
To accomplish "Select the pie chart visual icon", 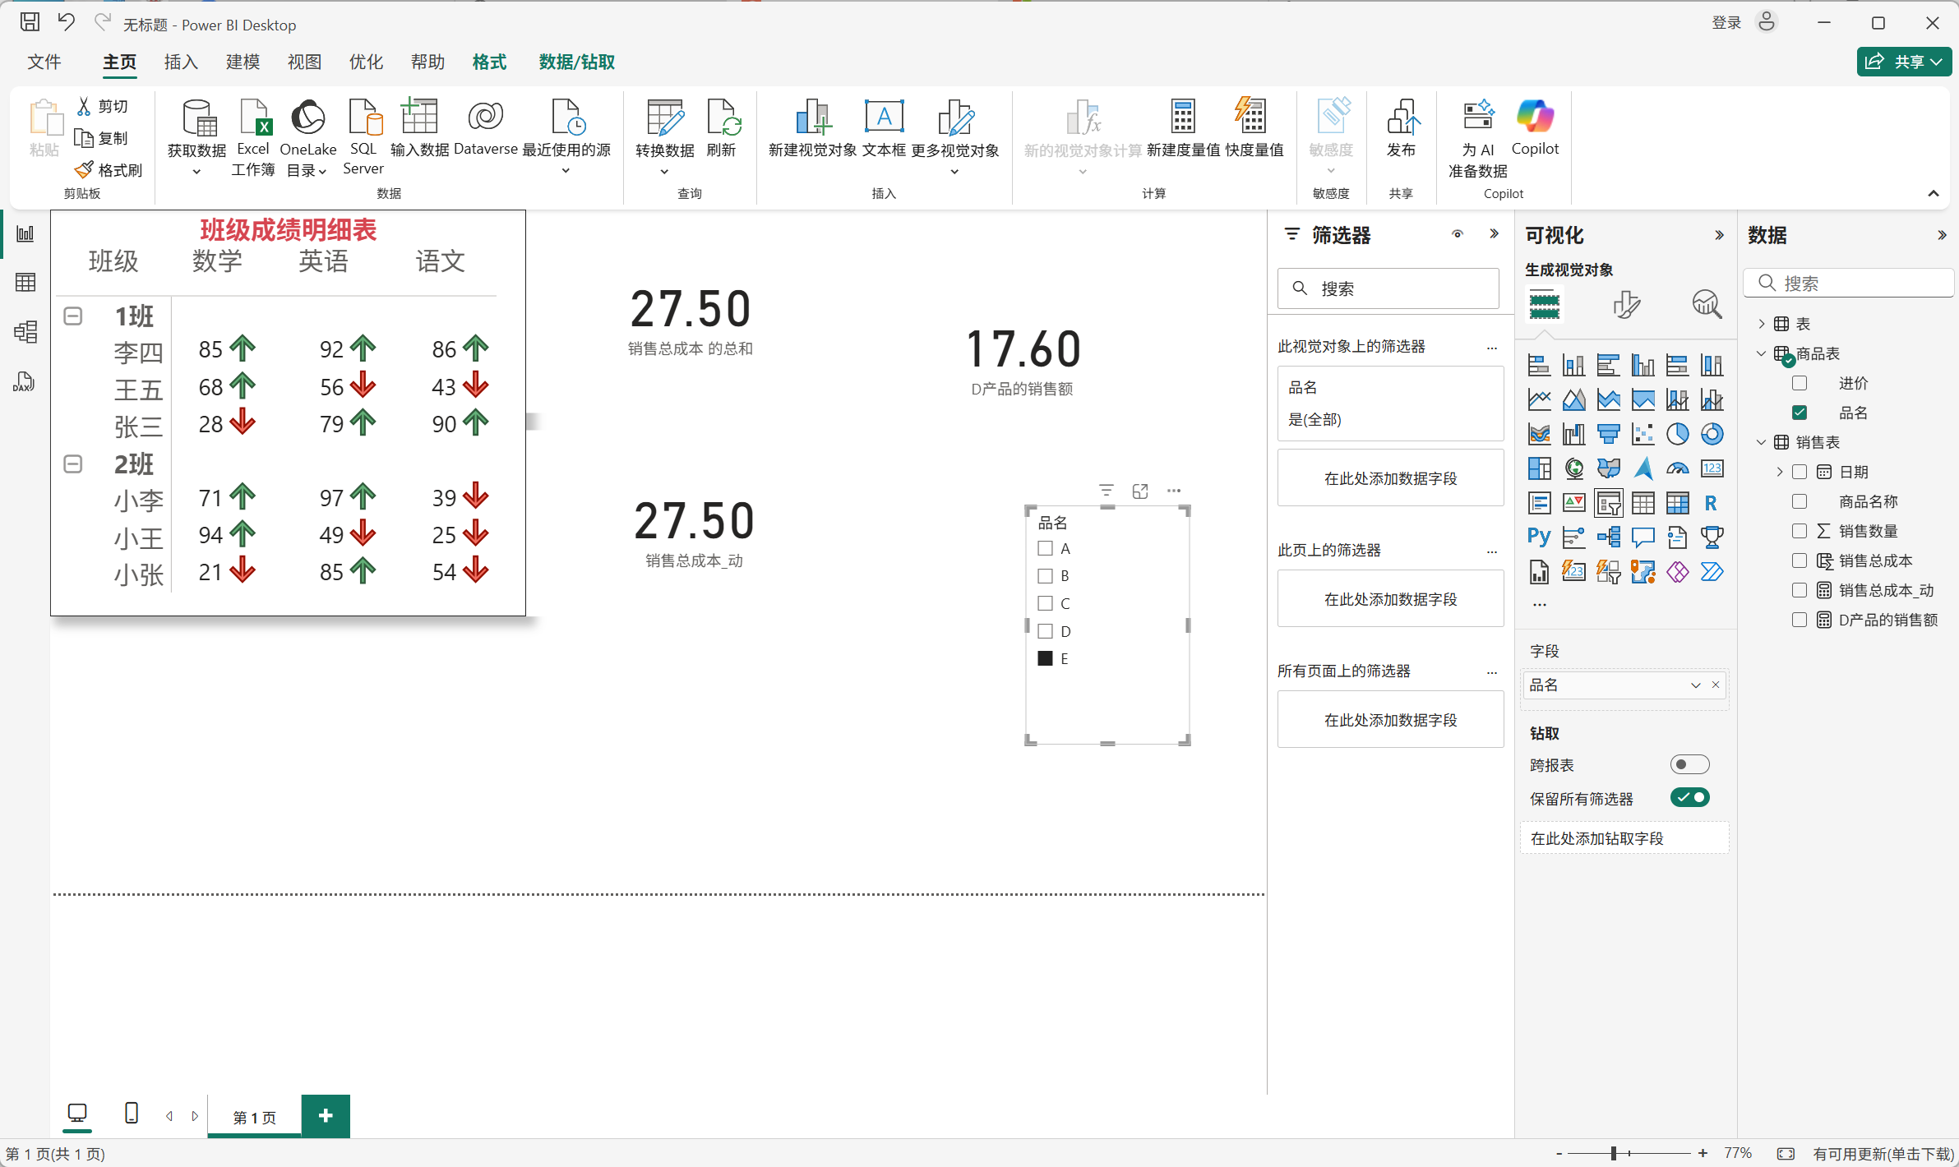I will tap(1677, 434).
